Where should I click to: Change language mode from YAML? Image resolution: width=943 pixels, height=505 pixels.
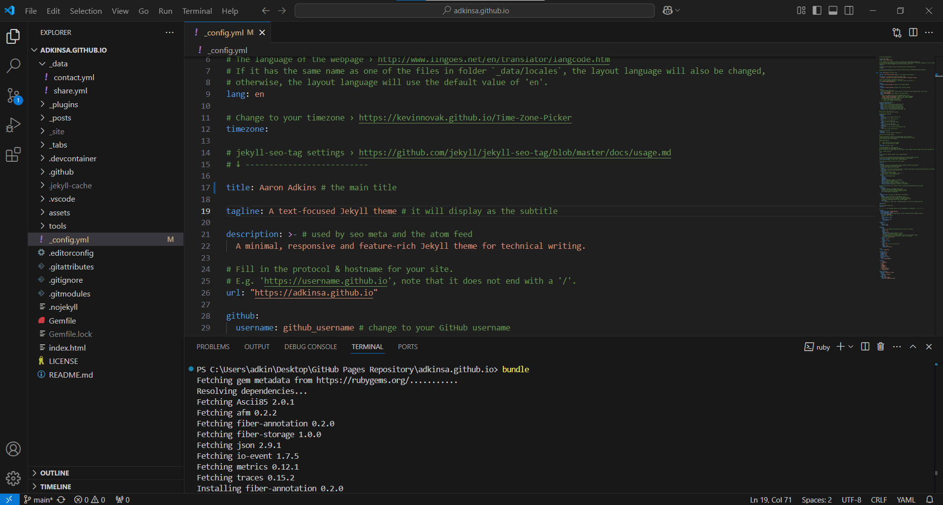[906, 500]
